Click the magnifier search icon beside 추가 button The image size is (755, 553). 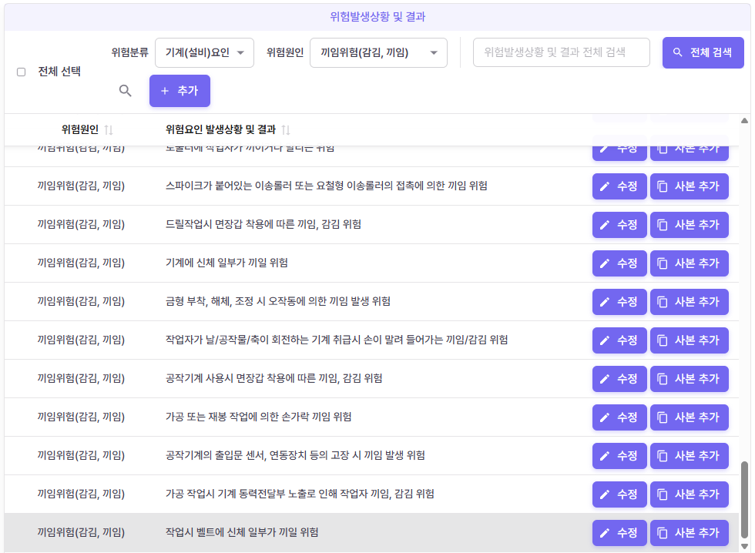click(126, 91)
